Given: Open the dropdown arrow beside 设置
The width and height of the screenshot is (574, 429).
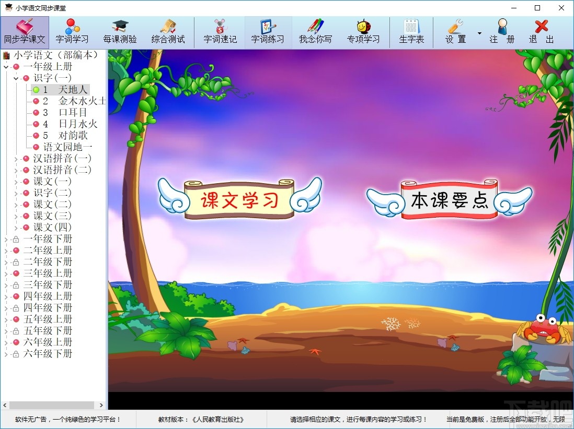Looking at the screenshot, I should coord(479,32).
